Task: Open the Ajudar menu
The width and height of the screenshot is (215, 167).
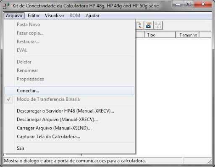Action: [92, 15]
